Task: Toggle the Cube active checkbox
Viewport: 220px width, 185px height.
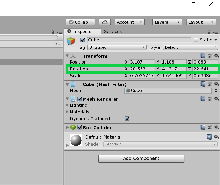Action: point(82,40)
